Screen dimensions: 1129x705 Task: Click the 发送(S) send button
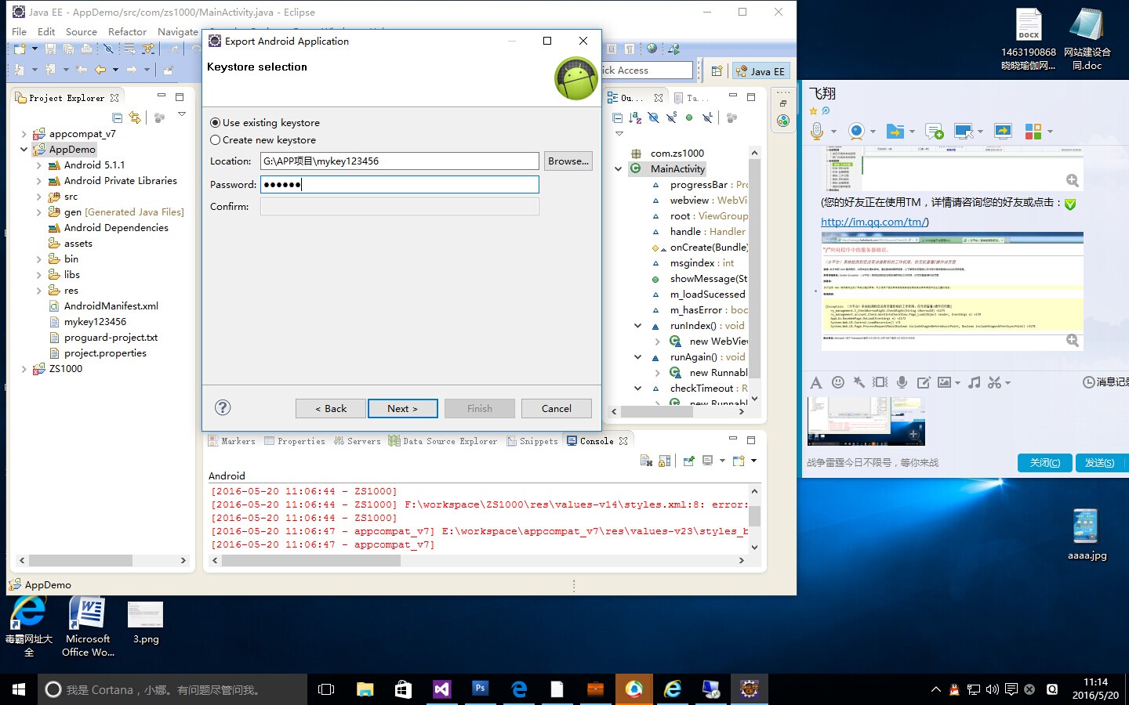[x=1099, y=463]
